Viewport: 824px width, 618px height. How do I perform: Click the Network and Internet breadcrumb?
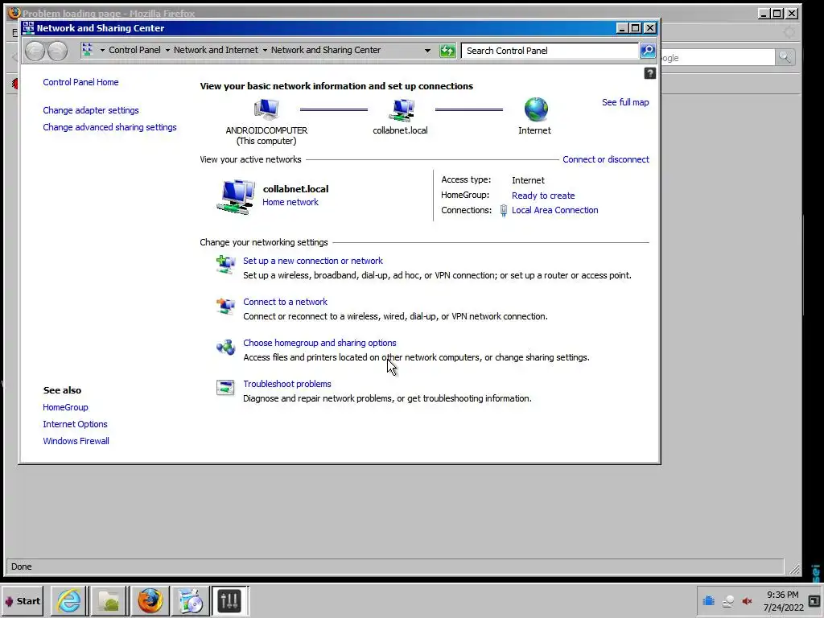point(216,50)
